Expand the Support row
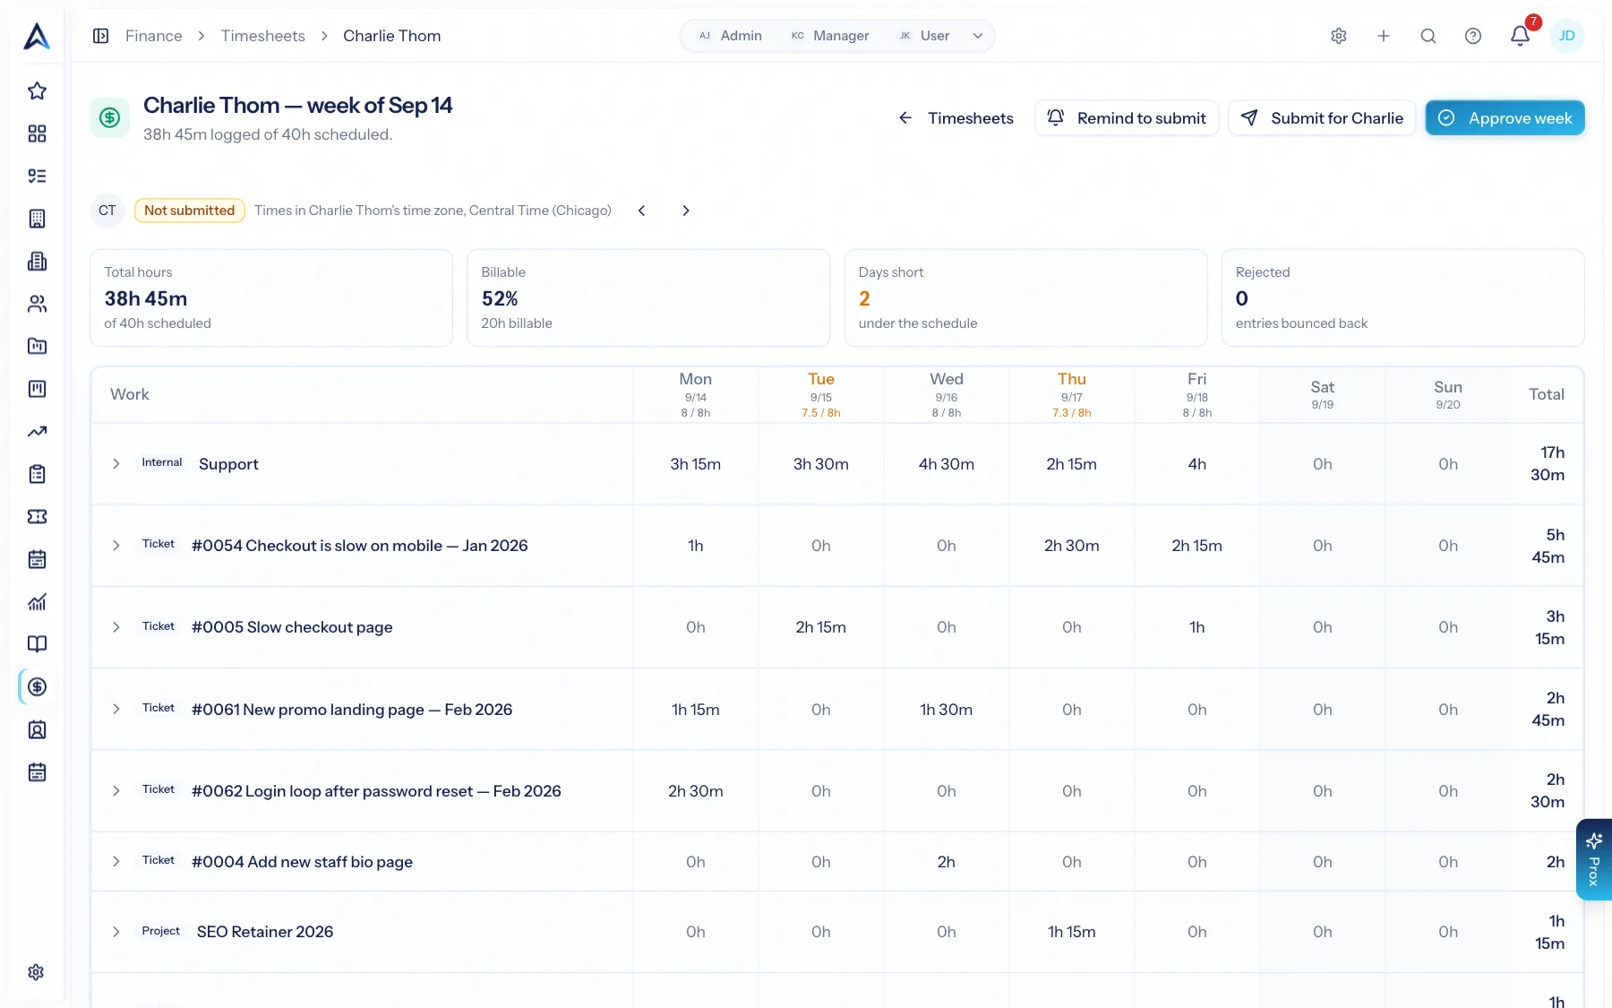Viewport: 1612px width, 1008px height. pos(116,464)
